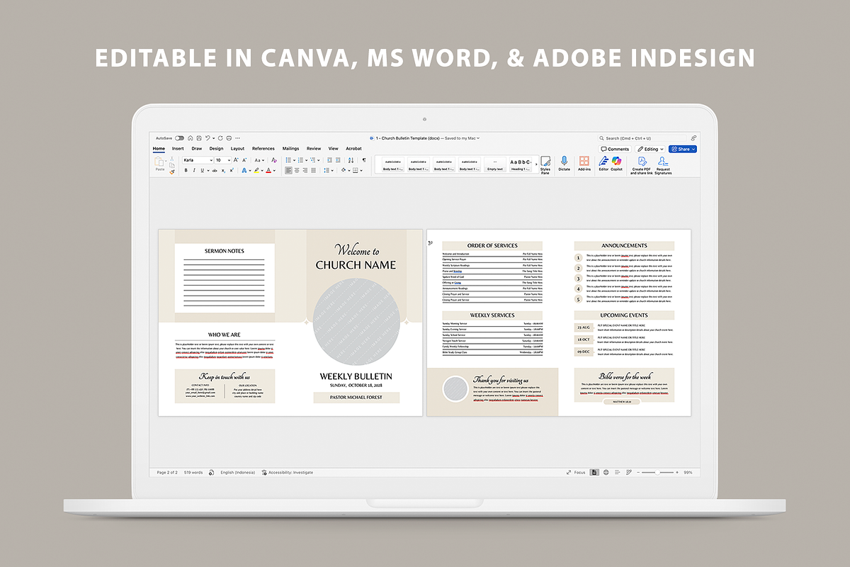The height and width of the screenshot is (567, 850).
Task: Click the Save icon in title bar
Action: [x=199, y=138]
